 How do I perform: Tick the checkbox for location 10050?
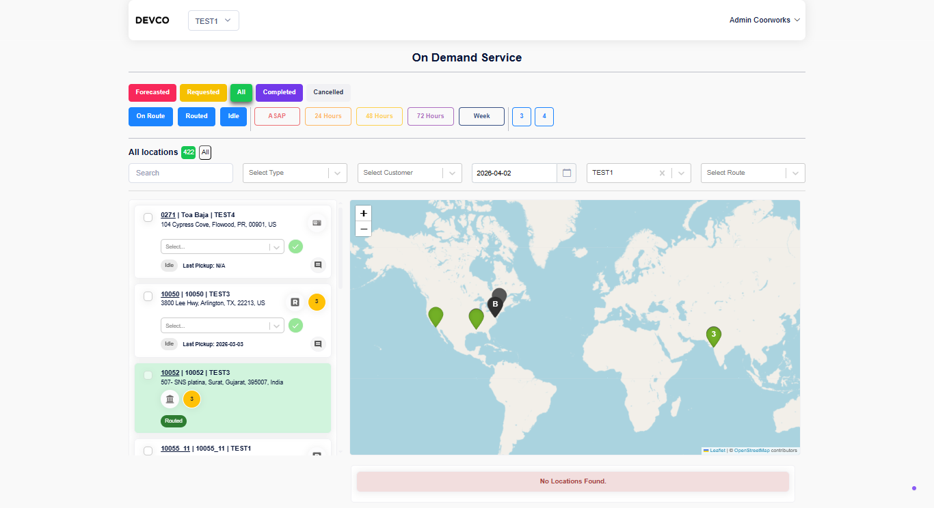[148, 296]
